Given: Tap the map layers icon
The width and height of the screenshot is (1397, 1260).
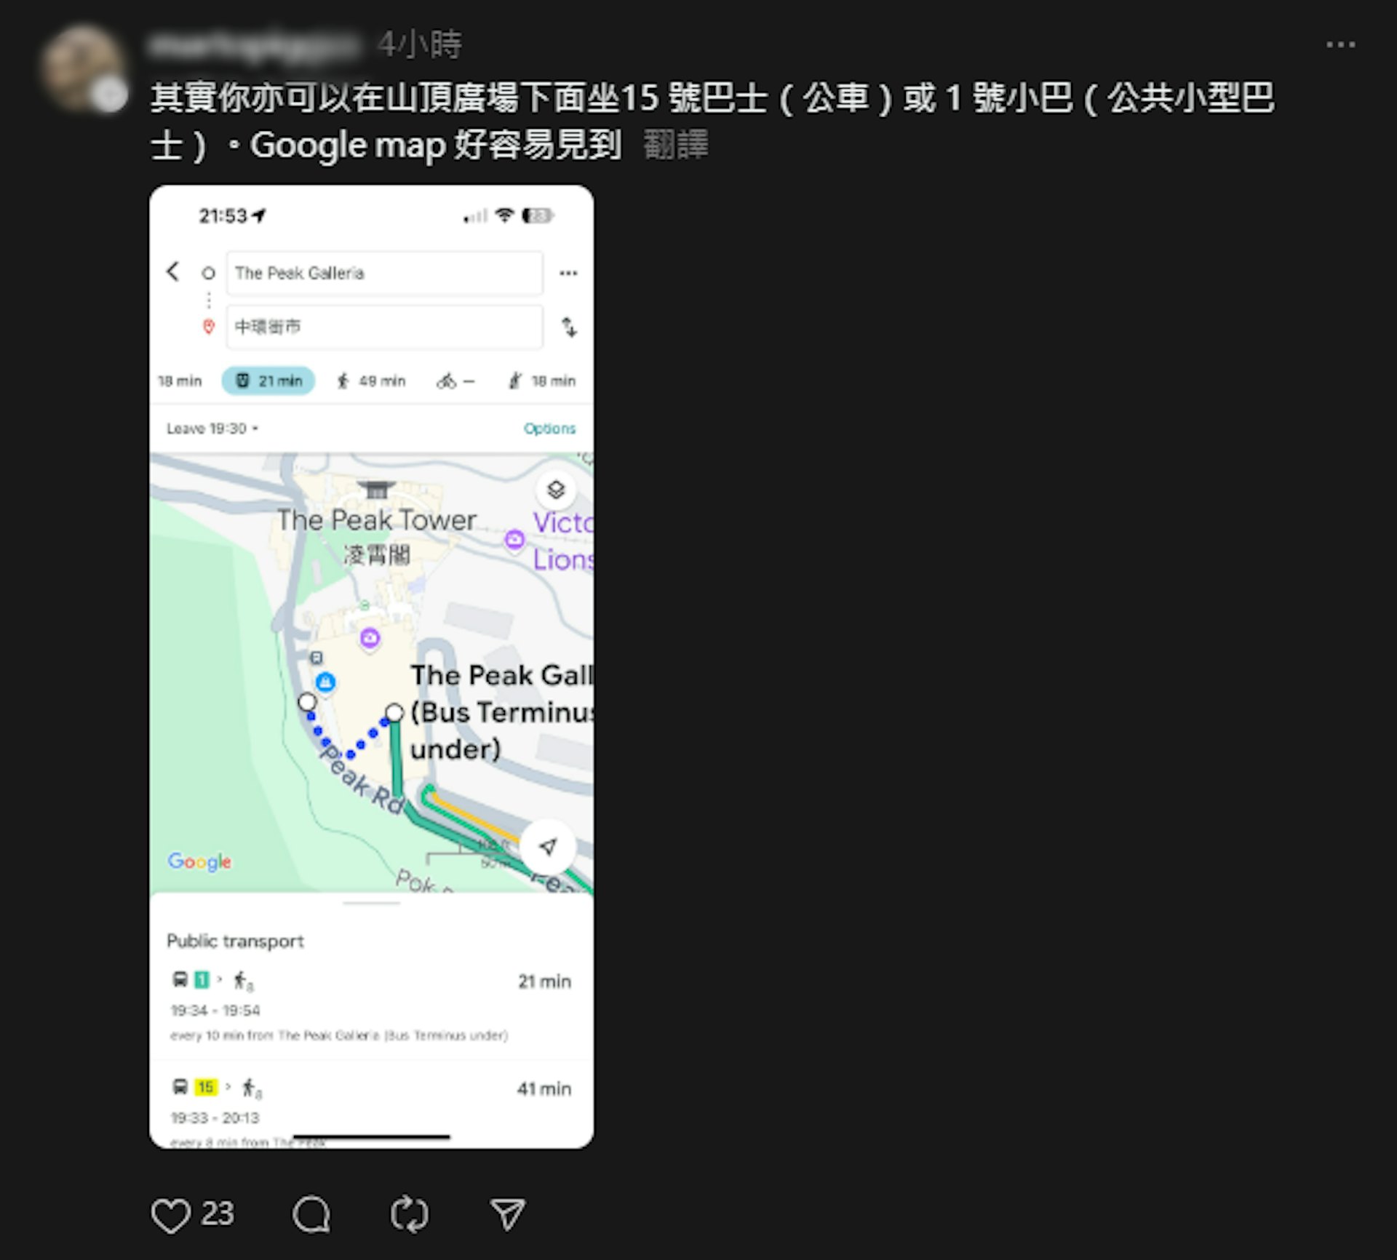Looking at the screenshot, I should 556,490.
